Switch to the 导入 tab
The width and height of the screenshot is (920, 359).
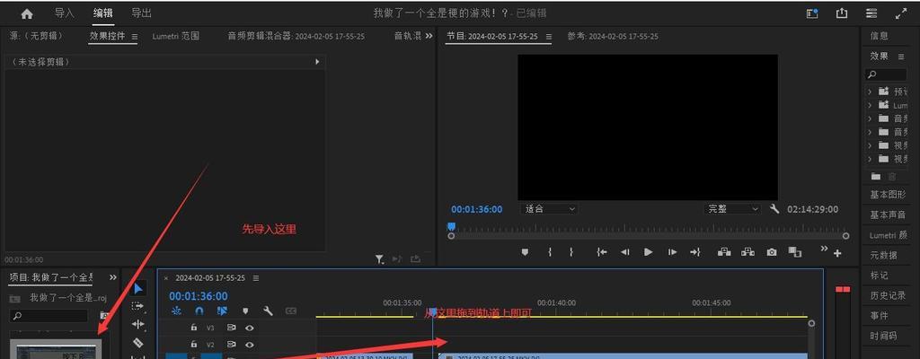(x=65, y=13)
